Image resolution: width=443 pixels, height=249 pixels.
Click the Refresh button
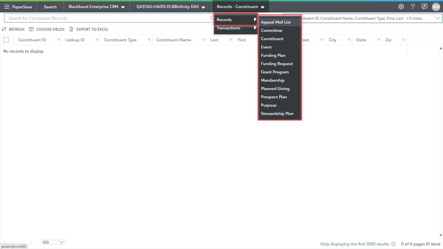[x=13, y=29]
